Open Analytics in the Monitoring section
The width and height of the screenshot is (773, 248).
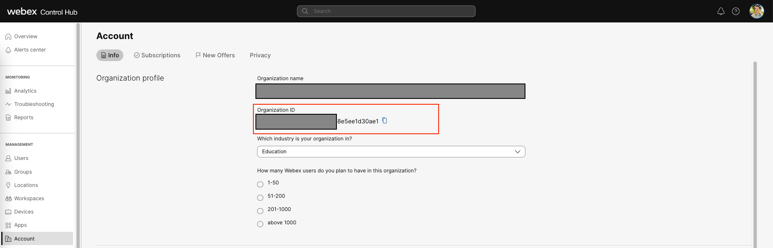click(25, 91)
